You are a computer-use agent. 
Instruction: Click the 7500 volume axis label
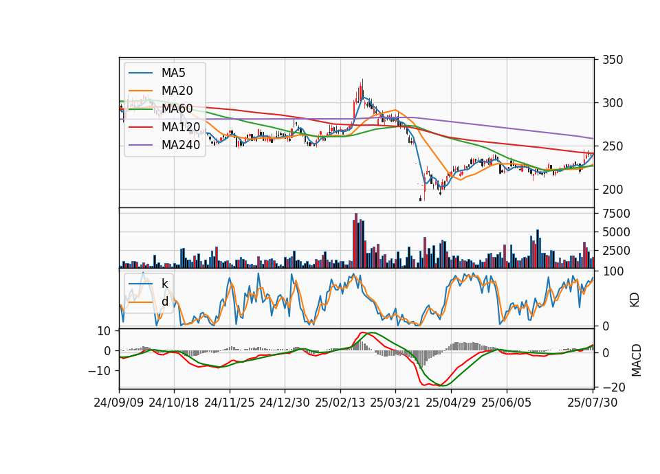tap(616, 214)
